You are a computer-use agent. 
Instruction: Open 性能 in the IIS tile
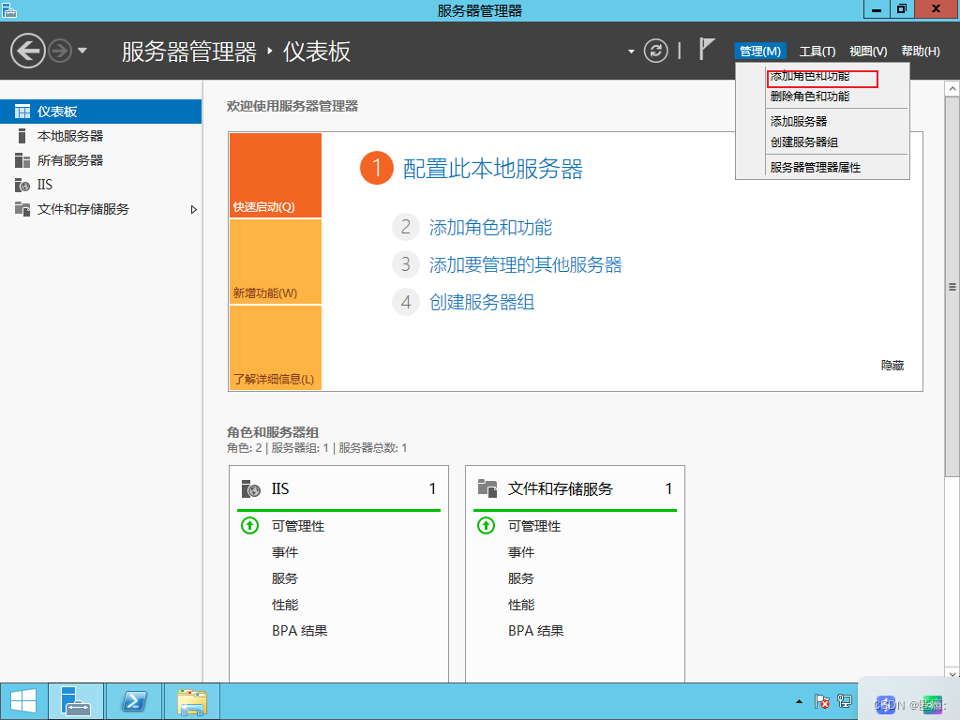285,605
